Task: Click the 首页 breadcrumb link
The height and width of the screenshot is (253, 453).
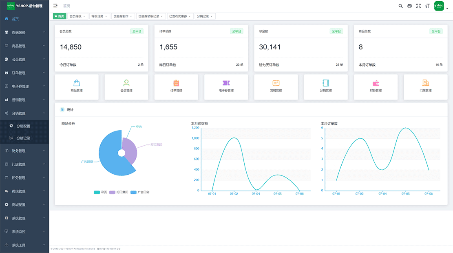Action: click(66, 6)
